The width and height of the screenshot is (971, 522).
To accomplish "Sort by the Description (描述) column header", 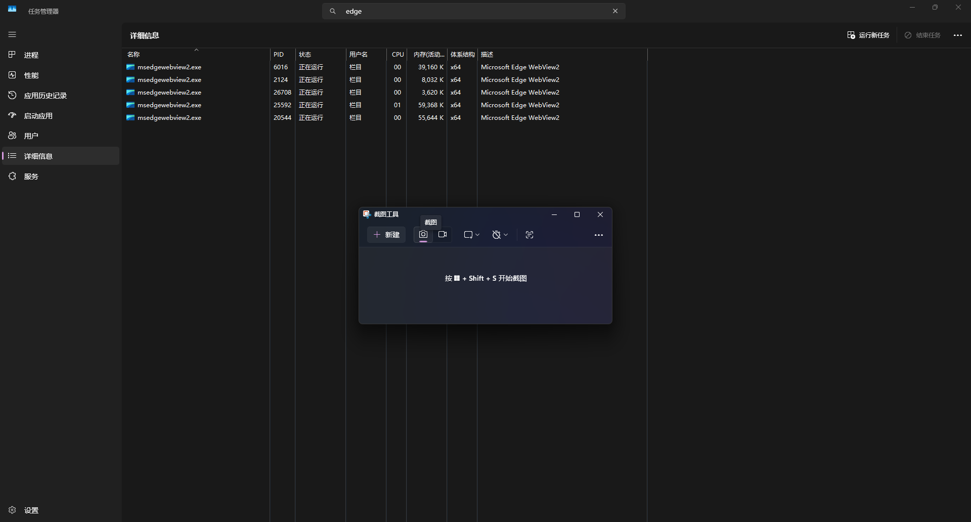I will pyautogui.click(x=562, y=54).
